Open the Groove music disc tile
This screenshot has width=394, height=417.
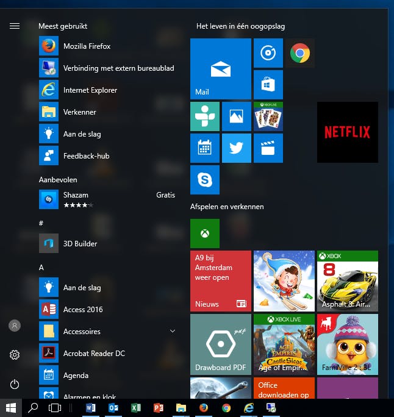click(x=268, y=53)
